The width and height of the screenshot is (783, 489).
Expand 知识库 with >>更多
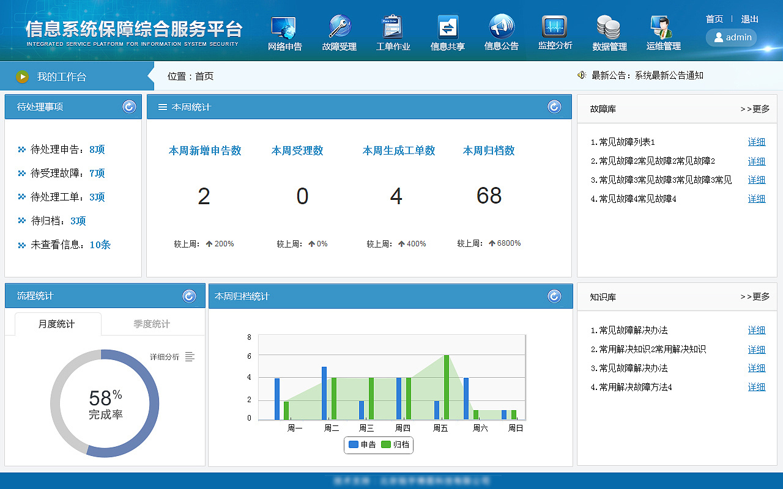point(755,296)
